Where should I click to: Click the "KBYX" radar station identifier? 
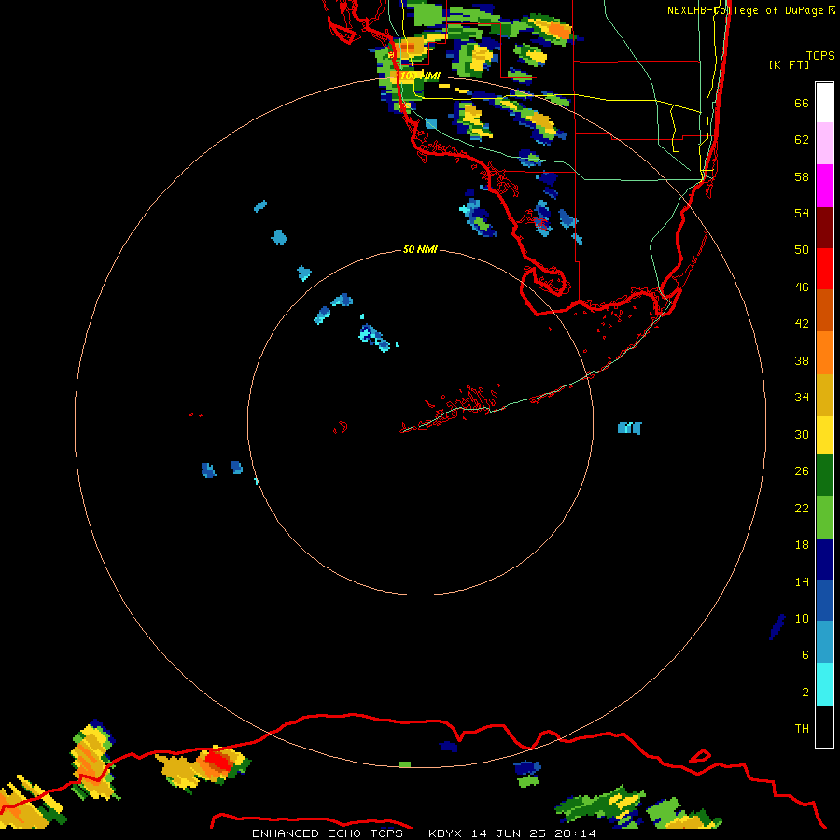coord(446,833)
